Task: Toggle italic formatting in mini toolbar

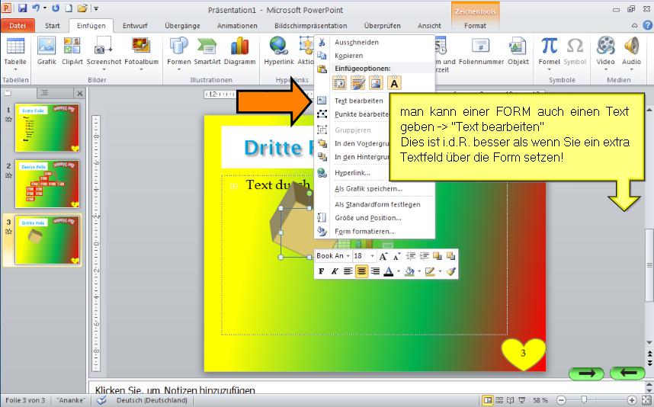Action: 334,271
